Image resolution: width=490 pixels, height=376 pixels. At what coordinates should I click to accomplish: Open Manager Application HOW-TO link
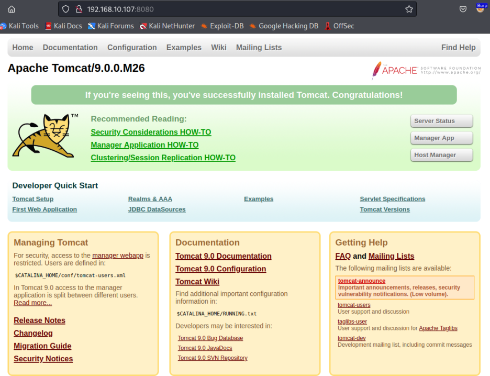pyautogui.click(x=144, y=145)
